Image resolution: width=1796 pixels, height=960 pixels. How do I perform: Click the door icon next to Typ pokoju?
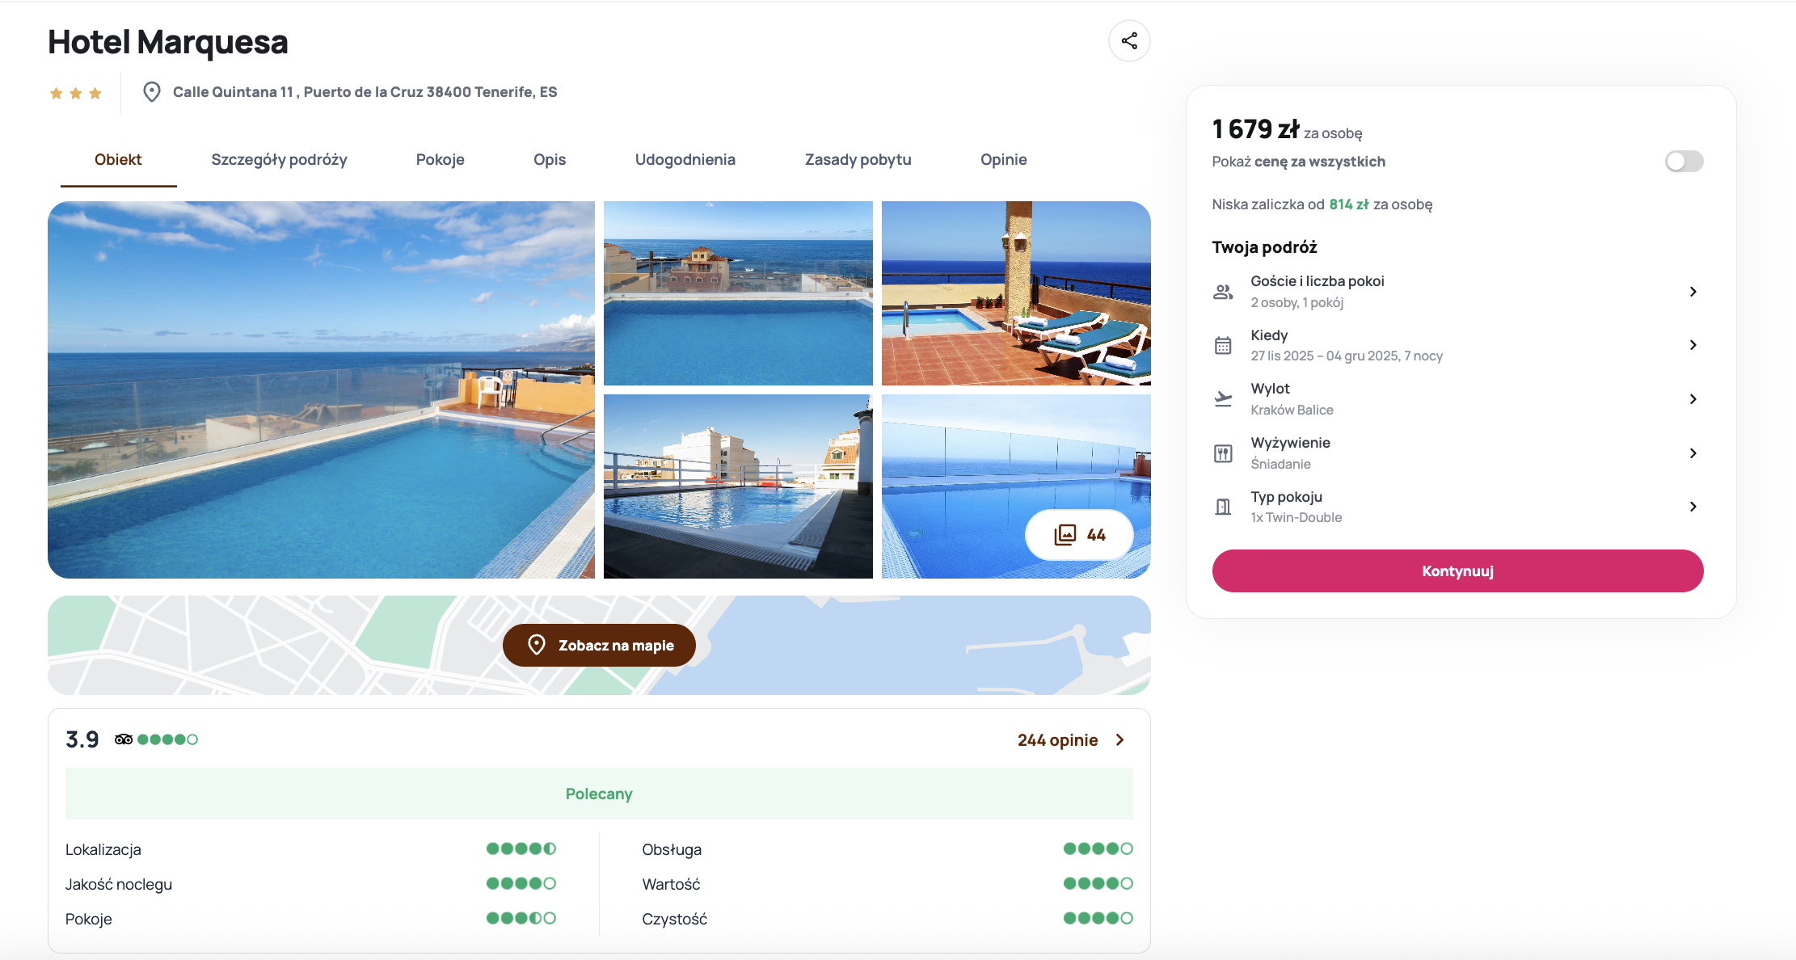click(x=1223, y=507)
